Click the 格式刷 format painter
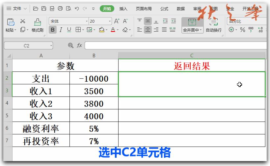This screenshot has height=166, width=270. pyautogui.click(x=37, y=25)
